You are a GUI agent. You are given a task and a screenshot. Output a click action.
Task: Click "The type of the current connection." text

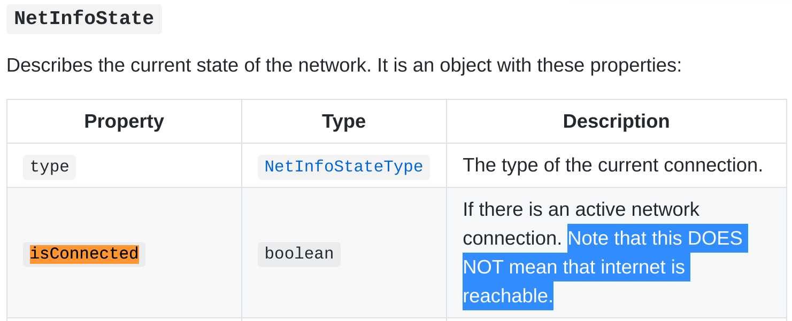pos(613,165)
